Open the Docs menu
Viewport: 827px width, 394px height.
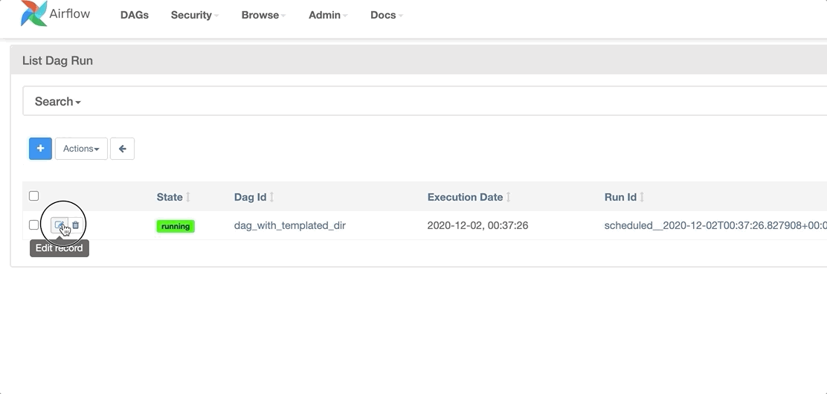pyautogui.click(x=387, y=16)
